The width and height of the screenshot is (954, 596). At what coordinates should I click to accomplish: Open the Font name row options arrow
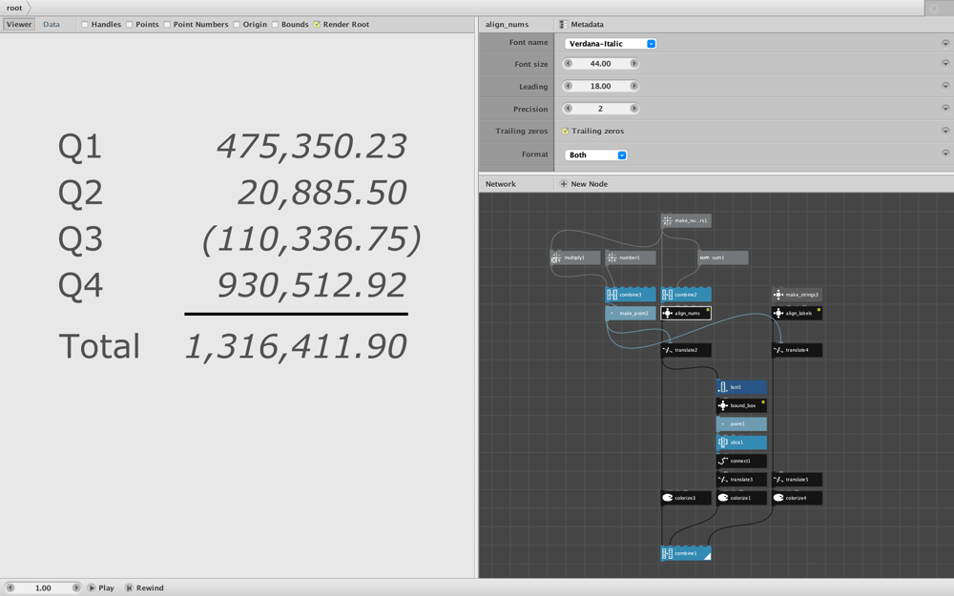[944, 43]
